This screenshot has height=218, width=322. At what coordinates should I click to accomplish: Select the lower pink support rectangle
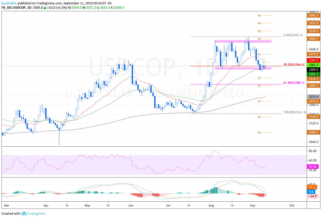tap(243, 68)
